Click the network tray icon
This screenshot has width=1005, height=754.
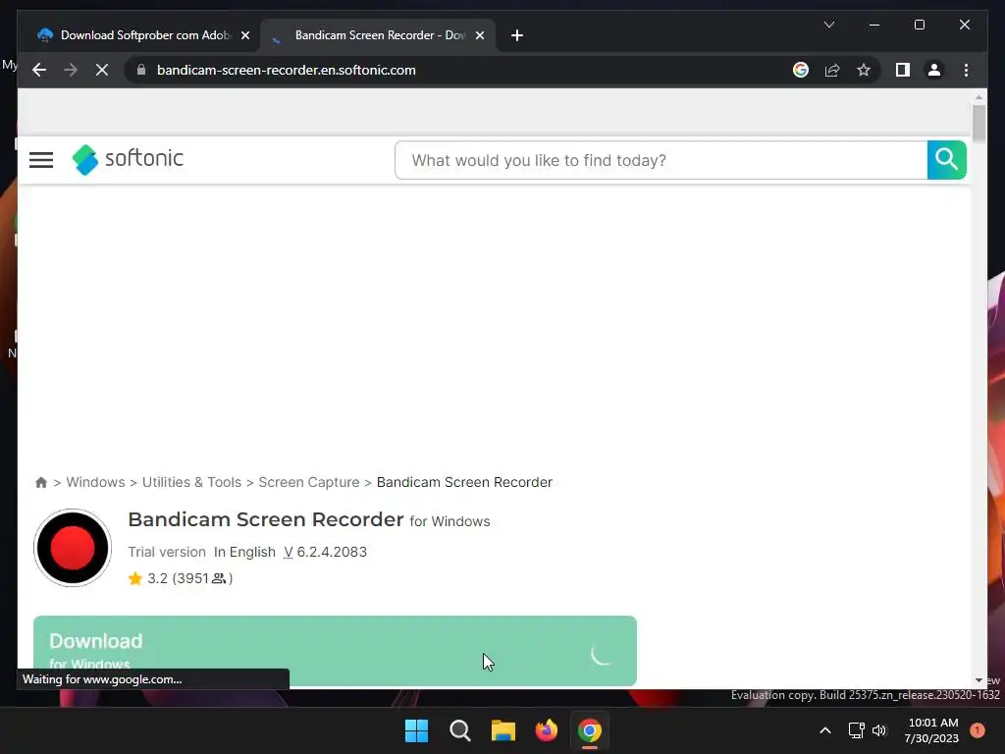(x=856, y=730)
